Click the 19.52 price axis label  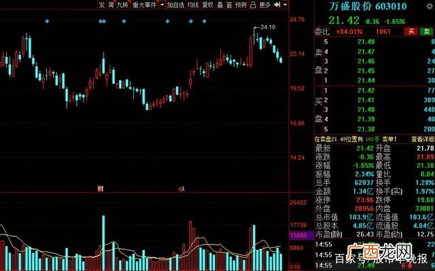[297, 88]
